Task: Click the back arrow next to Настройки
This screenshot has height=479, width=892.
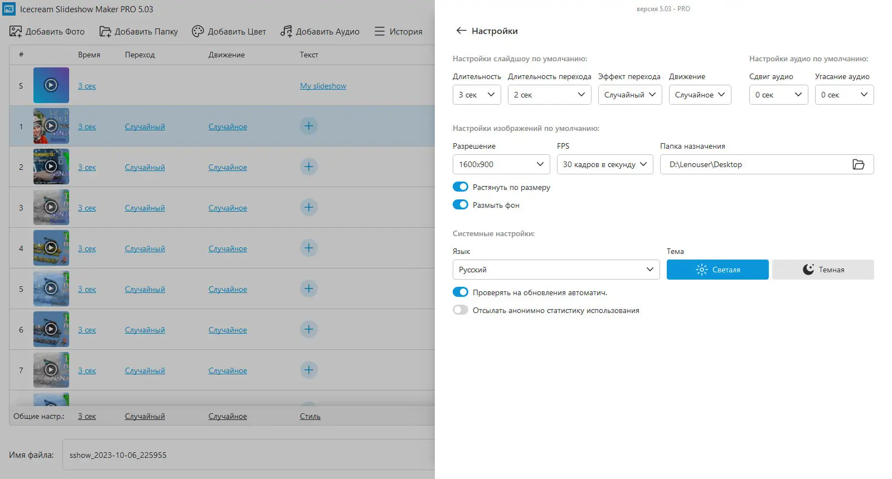Action: tap(461, 31)
